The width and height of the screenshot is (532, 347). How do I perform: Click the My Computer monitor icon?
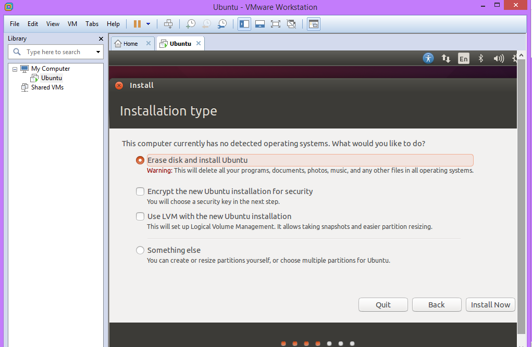pos(24,69)
